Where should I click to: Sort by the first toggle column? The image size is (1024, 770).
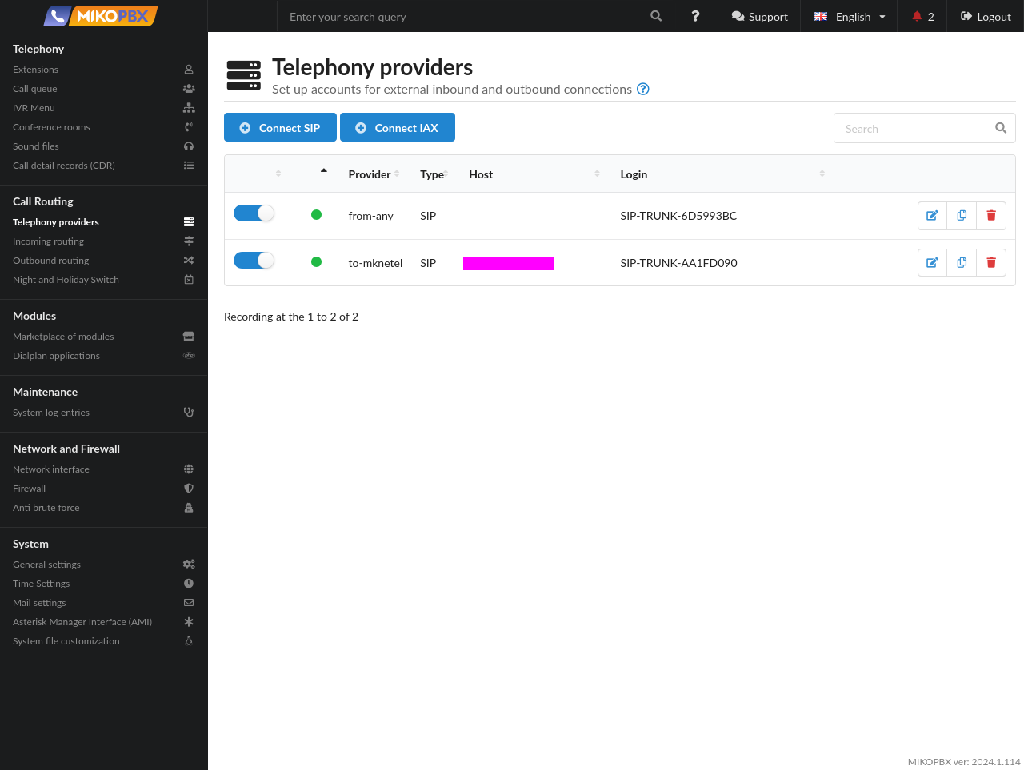tap(278, 174)
